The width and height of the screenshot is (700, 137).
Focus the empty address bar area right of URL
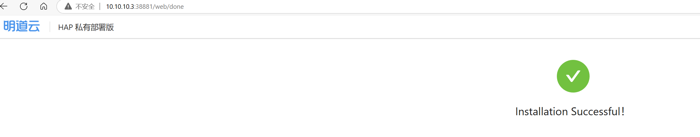point(425,7)
